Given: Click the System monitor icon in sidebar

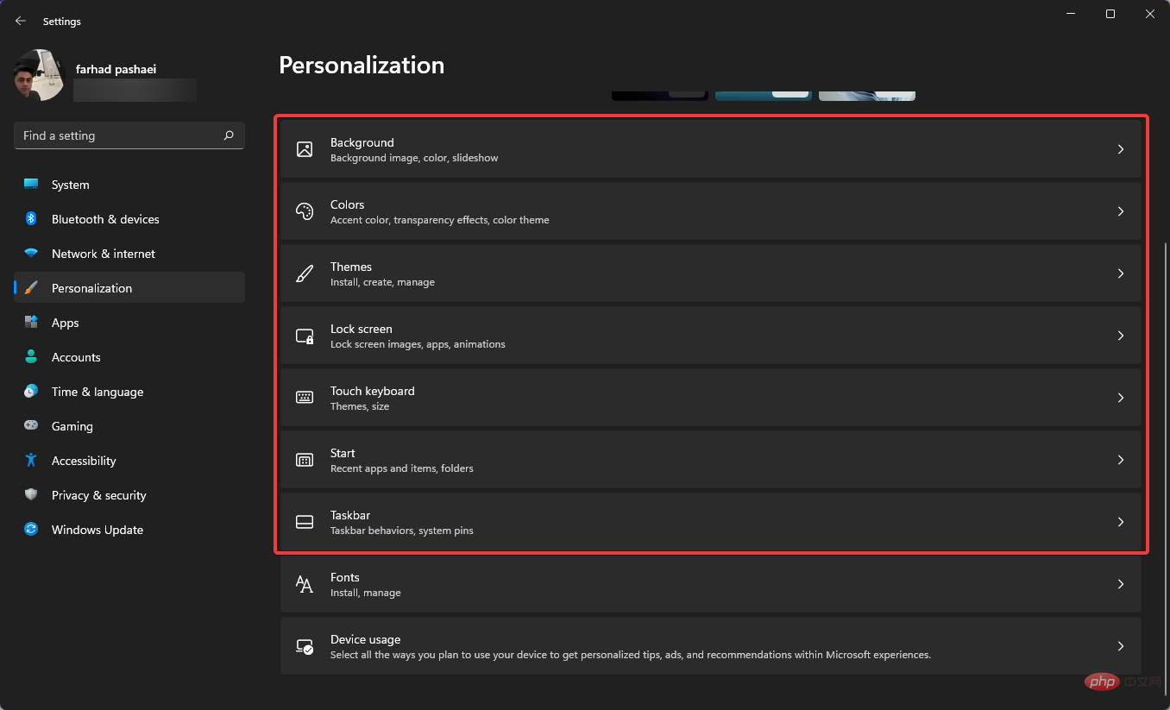Looking at the screenshot, I should click(x=31, y=185).
